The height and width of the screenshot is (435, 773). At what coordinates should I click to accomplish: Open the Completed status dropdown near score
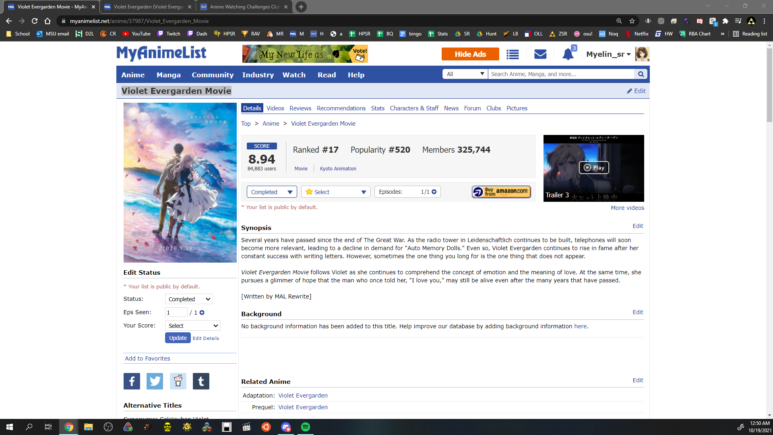coord(272,192)
